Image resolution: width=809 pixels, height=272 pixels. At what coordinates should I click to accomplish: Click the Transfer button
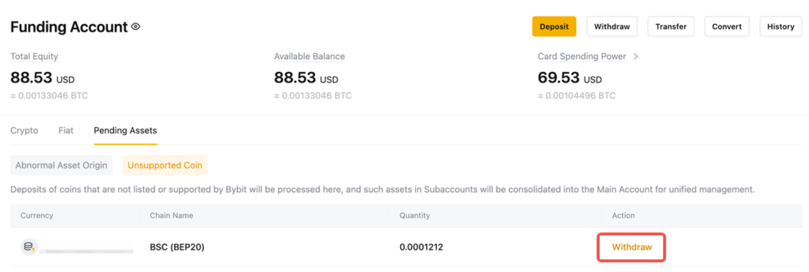[671, 26]
